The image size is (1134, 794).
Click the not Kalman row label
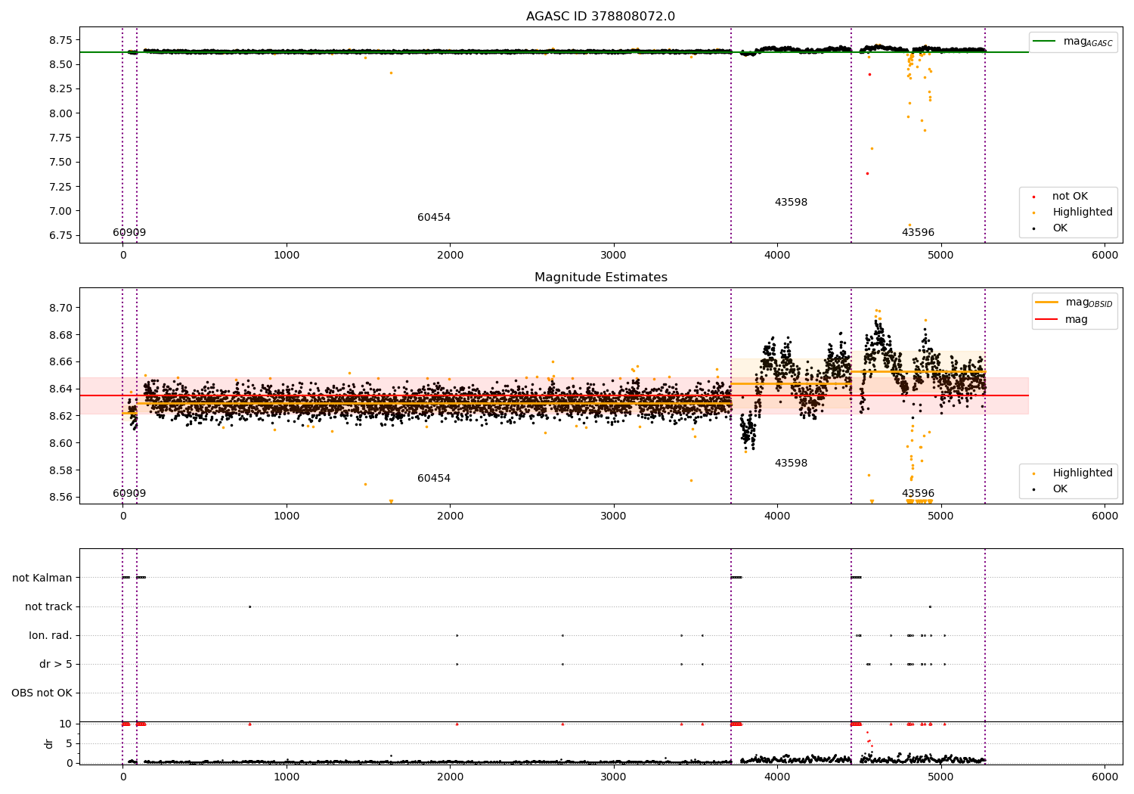point(42,578)
